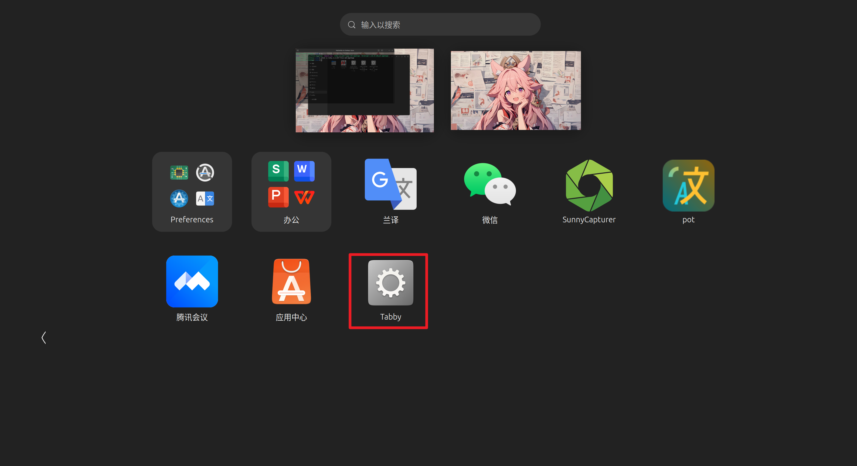Launch the Tabby terminal app
Image resolution: width=857 pixels, height=466 pixels.
click(390, 283)
